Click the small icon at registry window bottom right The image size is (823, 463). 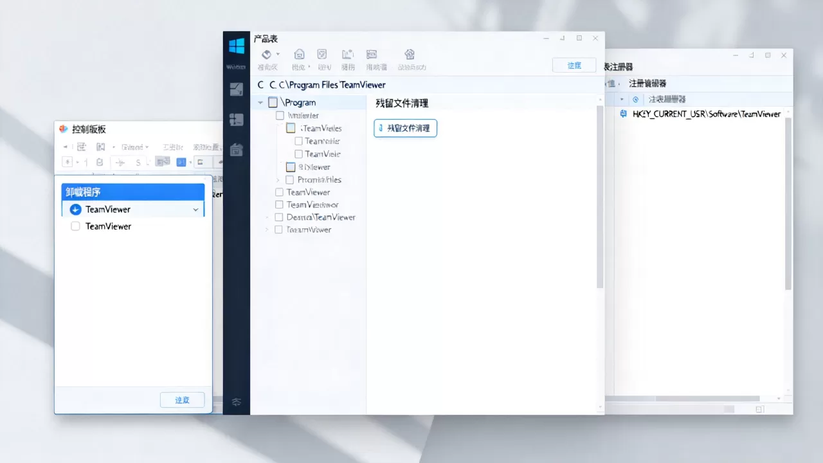tap(759, 409)
